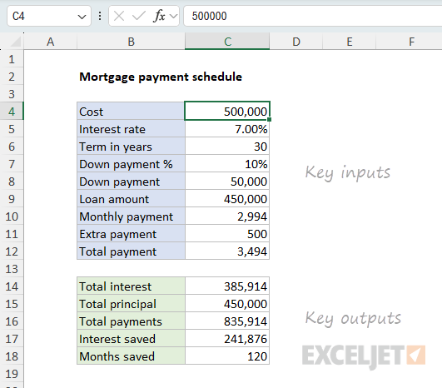Select column B header
The height and width of the screenshot is (388, 442).
[x=131, y=42]
